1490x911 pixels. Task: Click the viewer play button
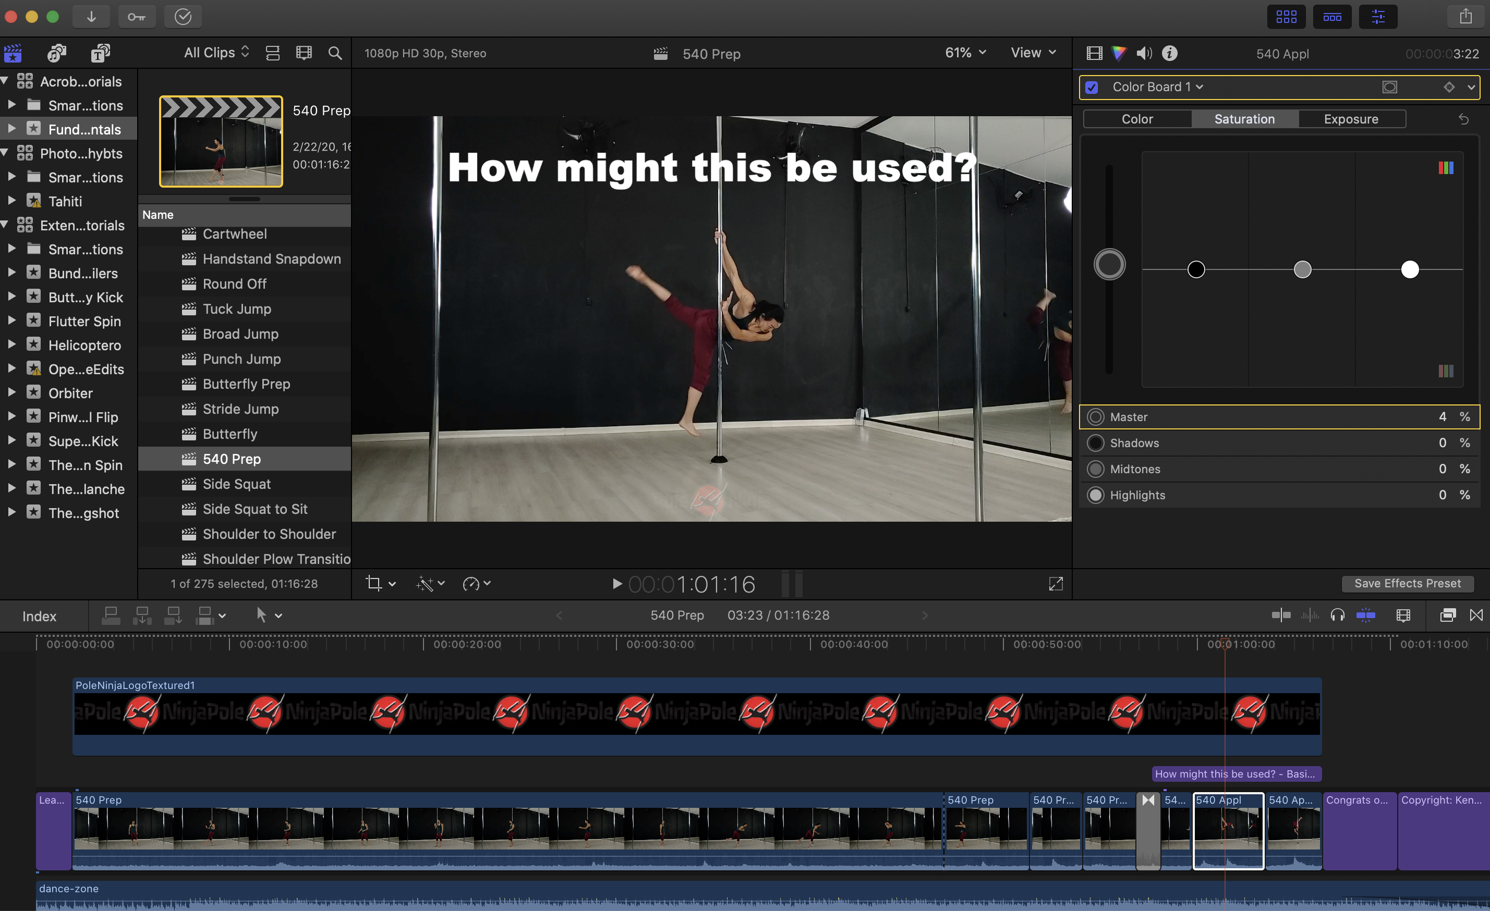click(616, 584)
